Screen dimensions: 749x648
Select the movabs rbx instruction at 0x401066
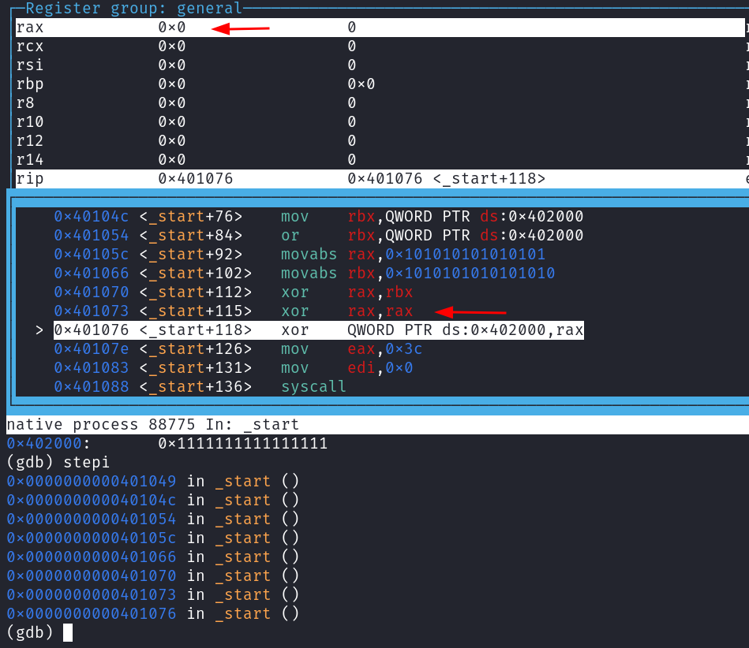(x=418, y=274)
